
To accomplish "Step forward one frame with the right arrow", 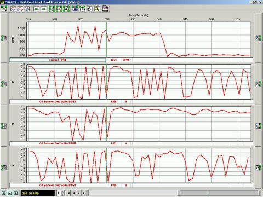I will [x=79, y=193].
